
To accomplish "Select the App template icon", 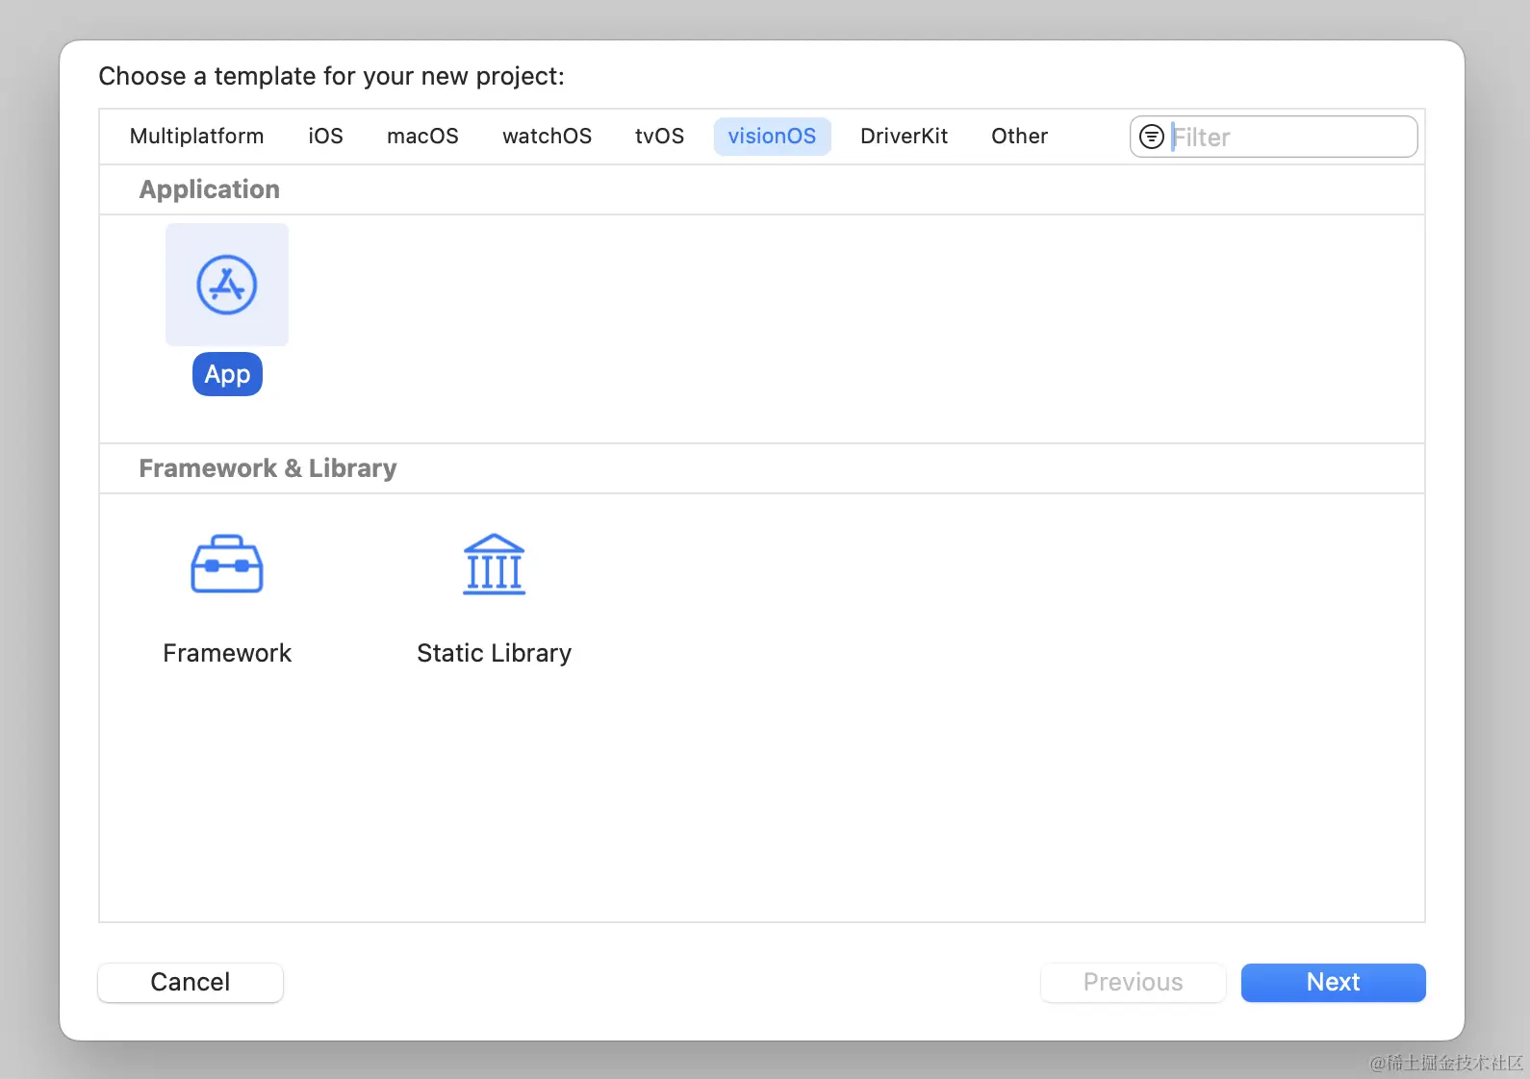I will (227, 285).
